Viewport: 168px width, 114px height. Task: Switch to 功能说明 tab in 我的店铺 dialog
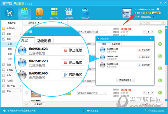[116, 44]
